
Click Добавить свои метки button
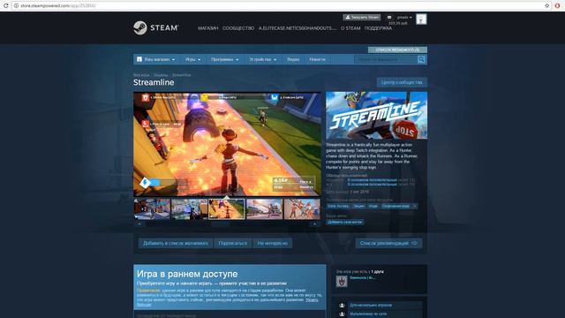click(x=345, y=222)
